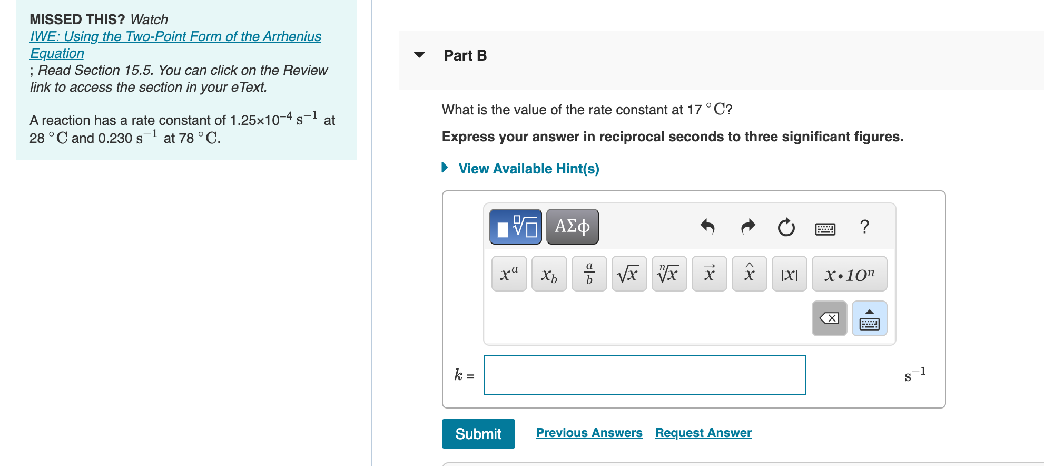Select the subscript x_b template

[549, 274]
